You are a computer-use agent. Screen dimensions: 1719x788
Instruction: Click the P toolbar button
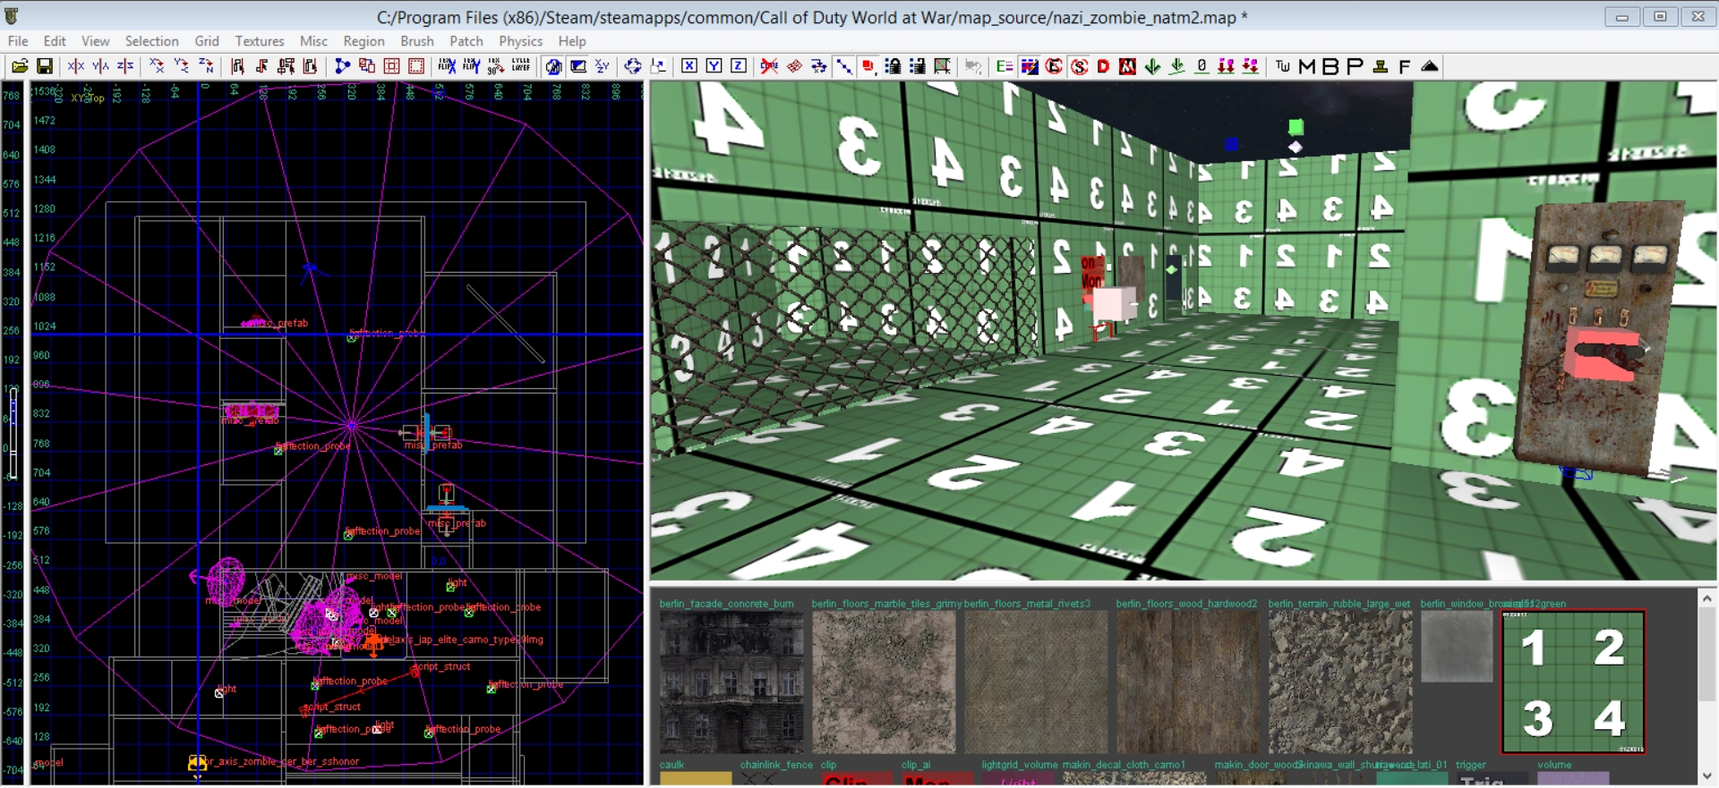[x=1355, y=66]
